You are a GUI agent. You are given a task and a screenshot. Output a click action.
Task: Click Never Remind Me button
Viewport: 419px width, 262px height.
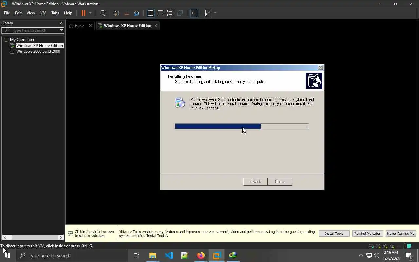click(x=401, y=234)
